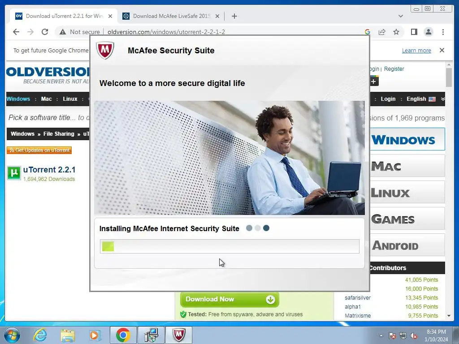The image size is (459, 344).
Task: Click the McAfee installation progress bar
Action: 229,246
